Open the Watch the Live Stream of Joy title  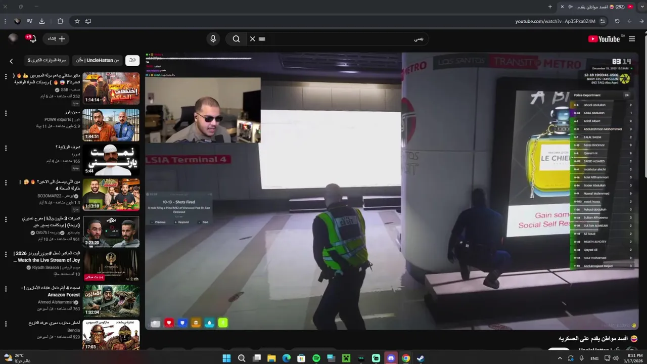coord(47,257)
